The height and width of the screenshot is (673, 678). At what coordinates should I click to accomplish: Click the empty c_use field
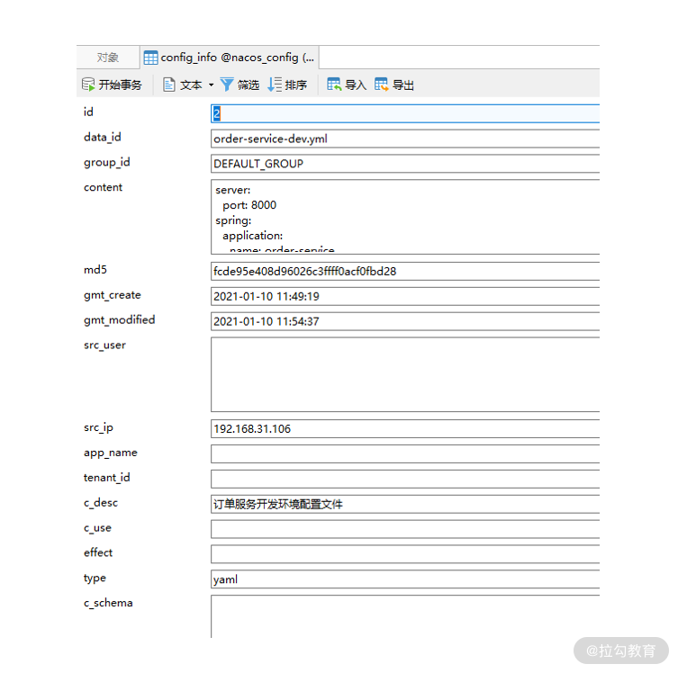point(405,529)
